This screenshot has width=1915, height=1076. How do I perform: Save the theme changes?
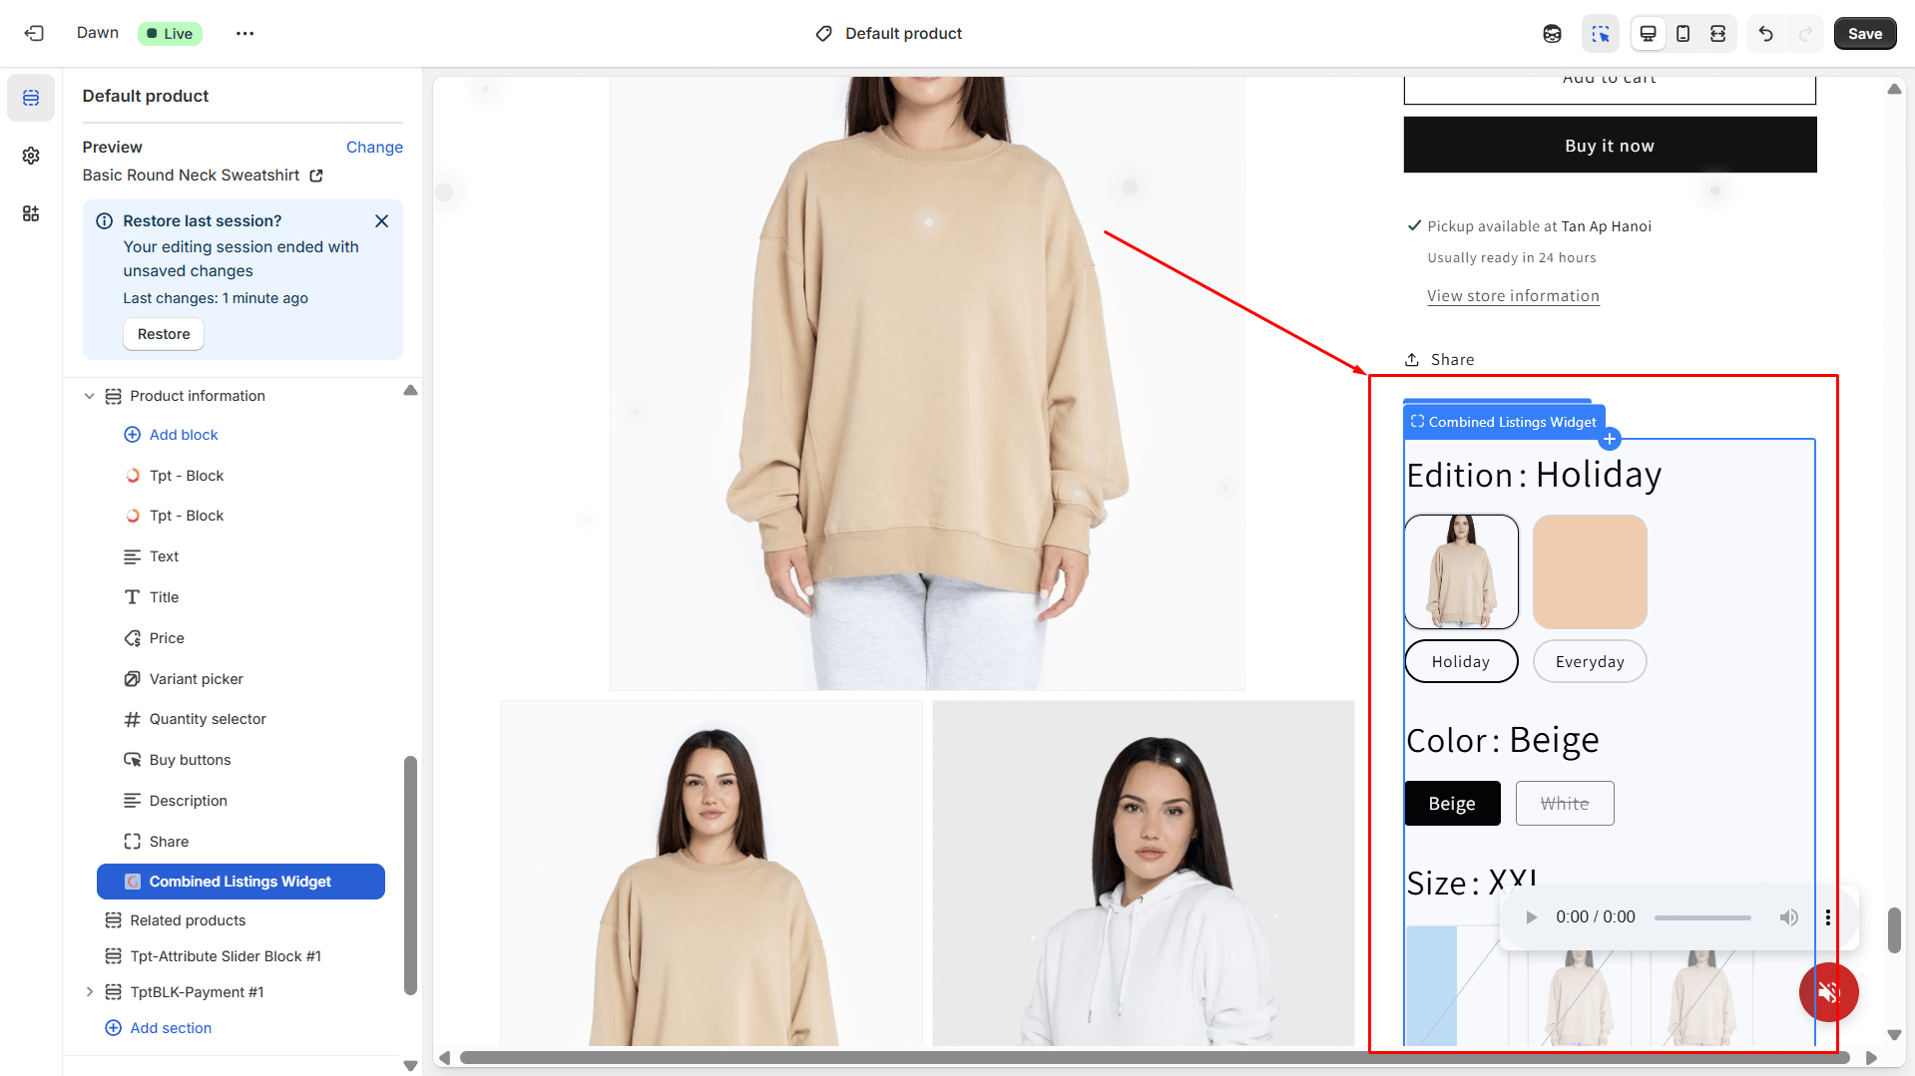(x=1864, y=34)
